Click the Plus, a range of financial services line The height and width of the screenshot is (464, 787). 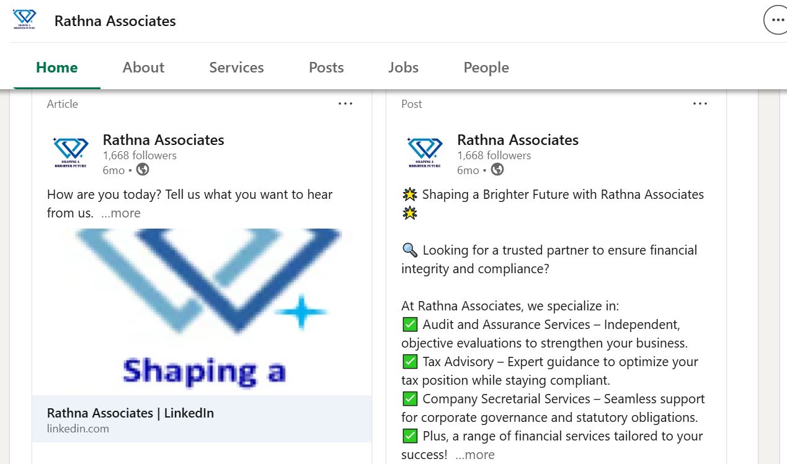click(x=552, y=445)
